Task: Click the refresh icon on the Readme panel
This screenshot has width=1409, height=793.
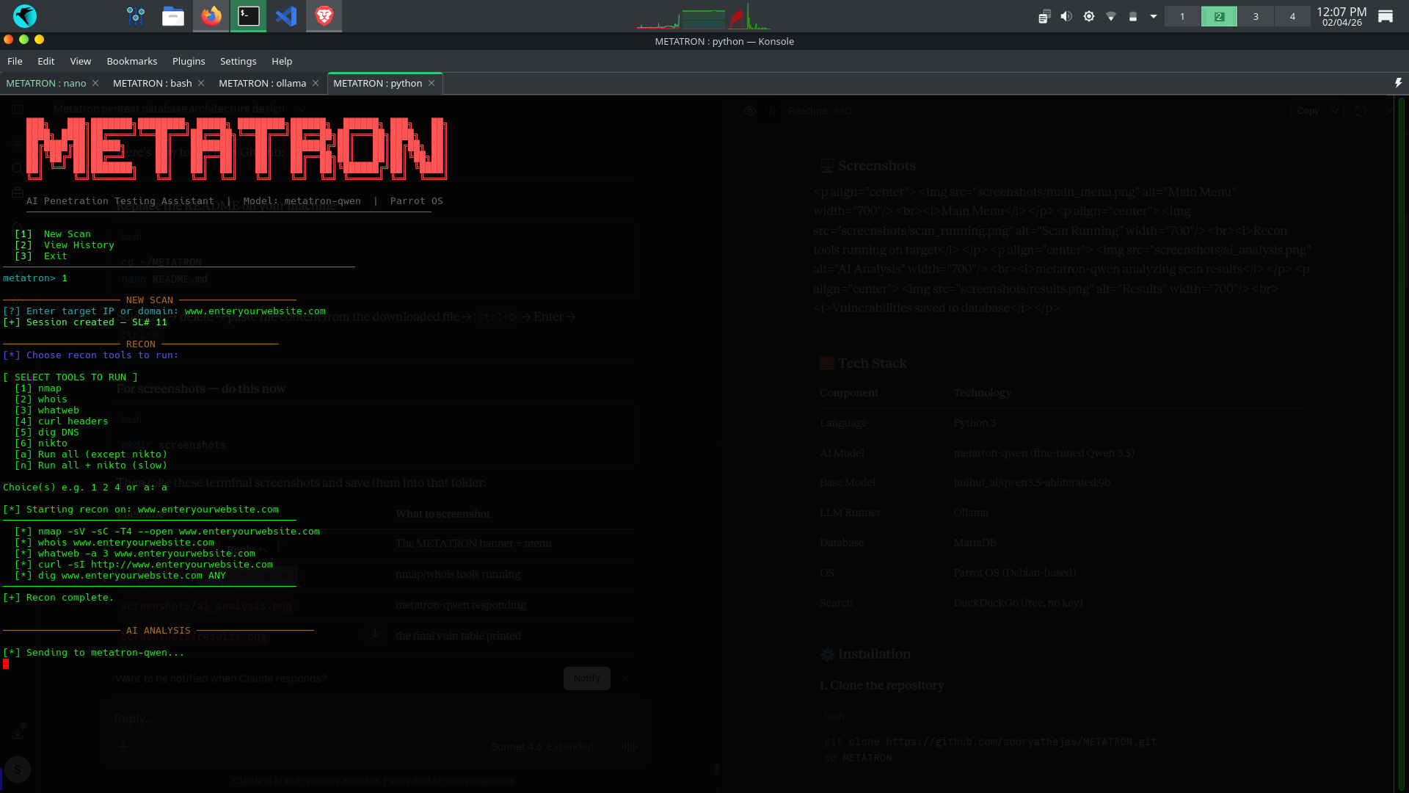Action: tap(1360, 111)
